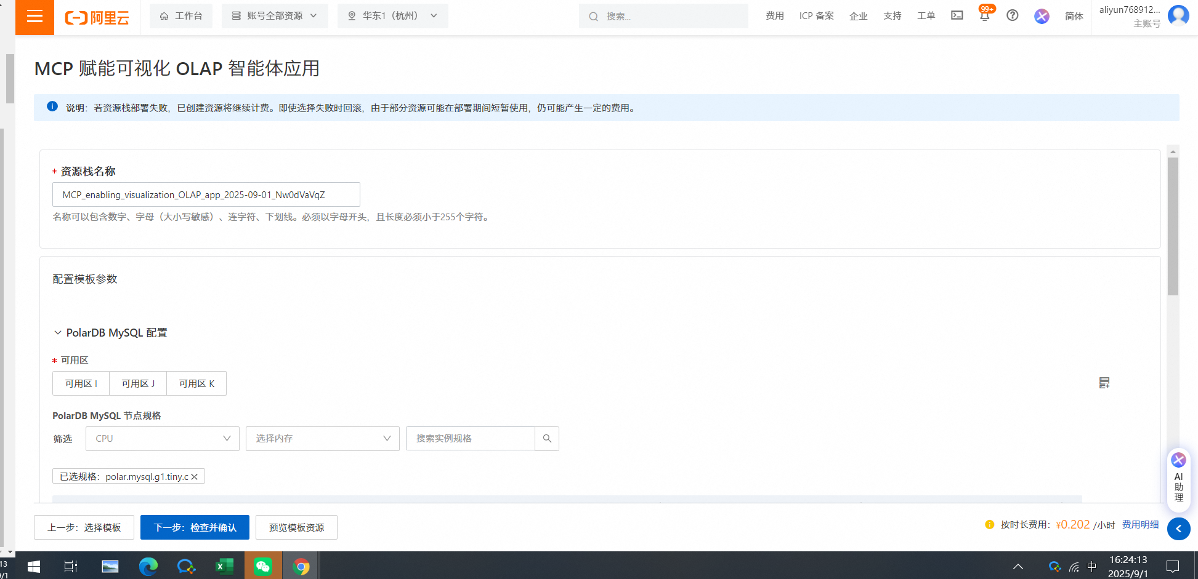The image size is (1198, 579).
Task: Open the 账号全部资源 dropdown
Action: pyautogui.click(x=275, y=16)
